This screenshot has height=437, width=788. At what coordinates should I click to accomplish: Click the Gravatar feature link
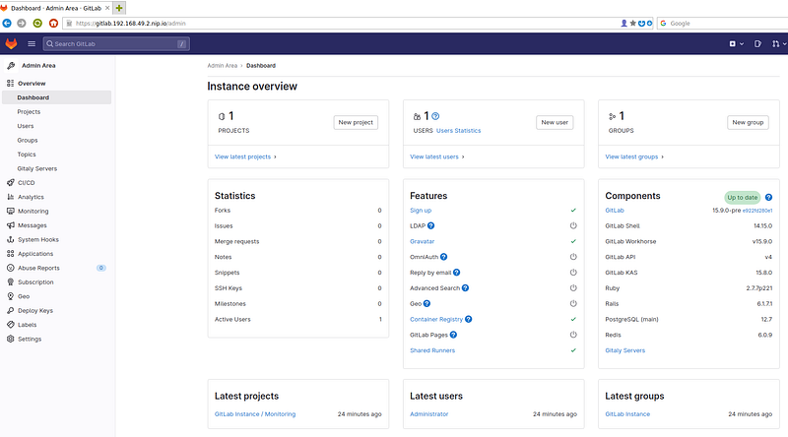click(423, 241)
